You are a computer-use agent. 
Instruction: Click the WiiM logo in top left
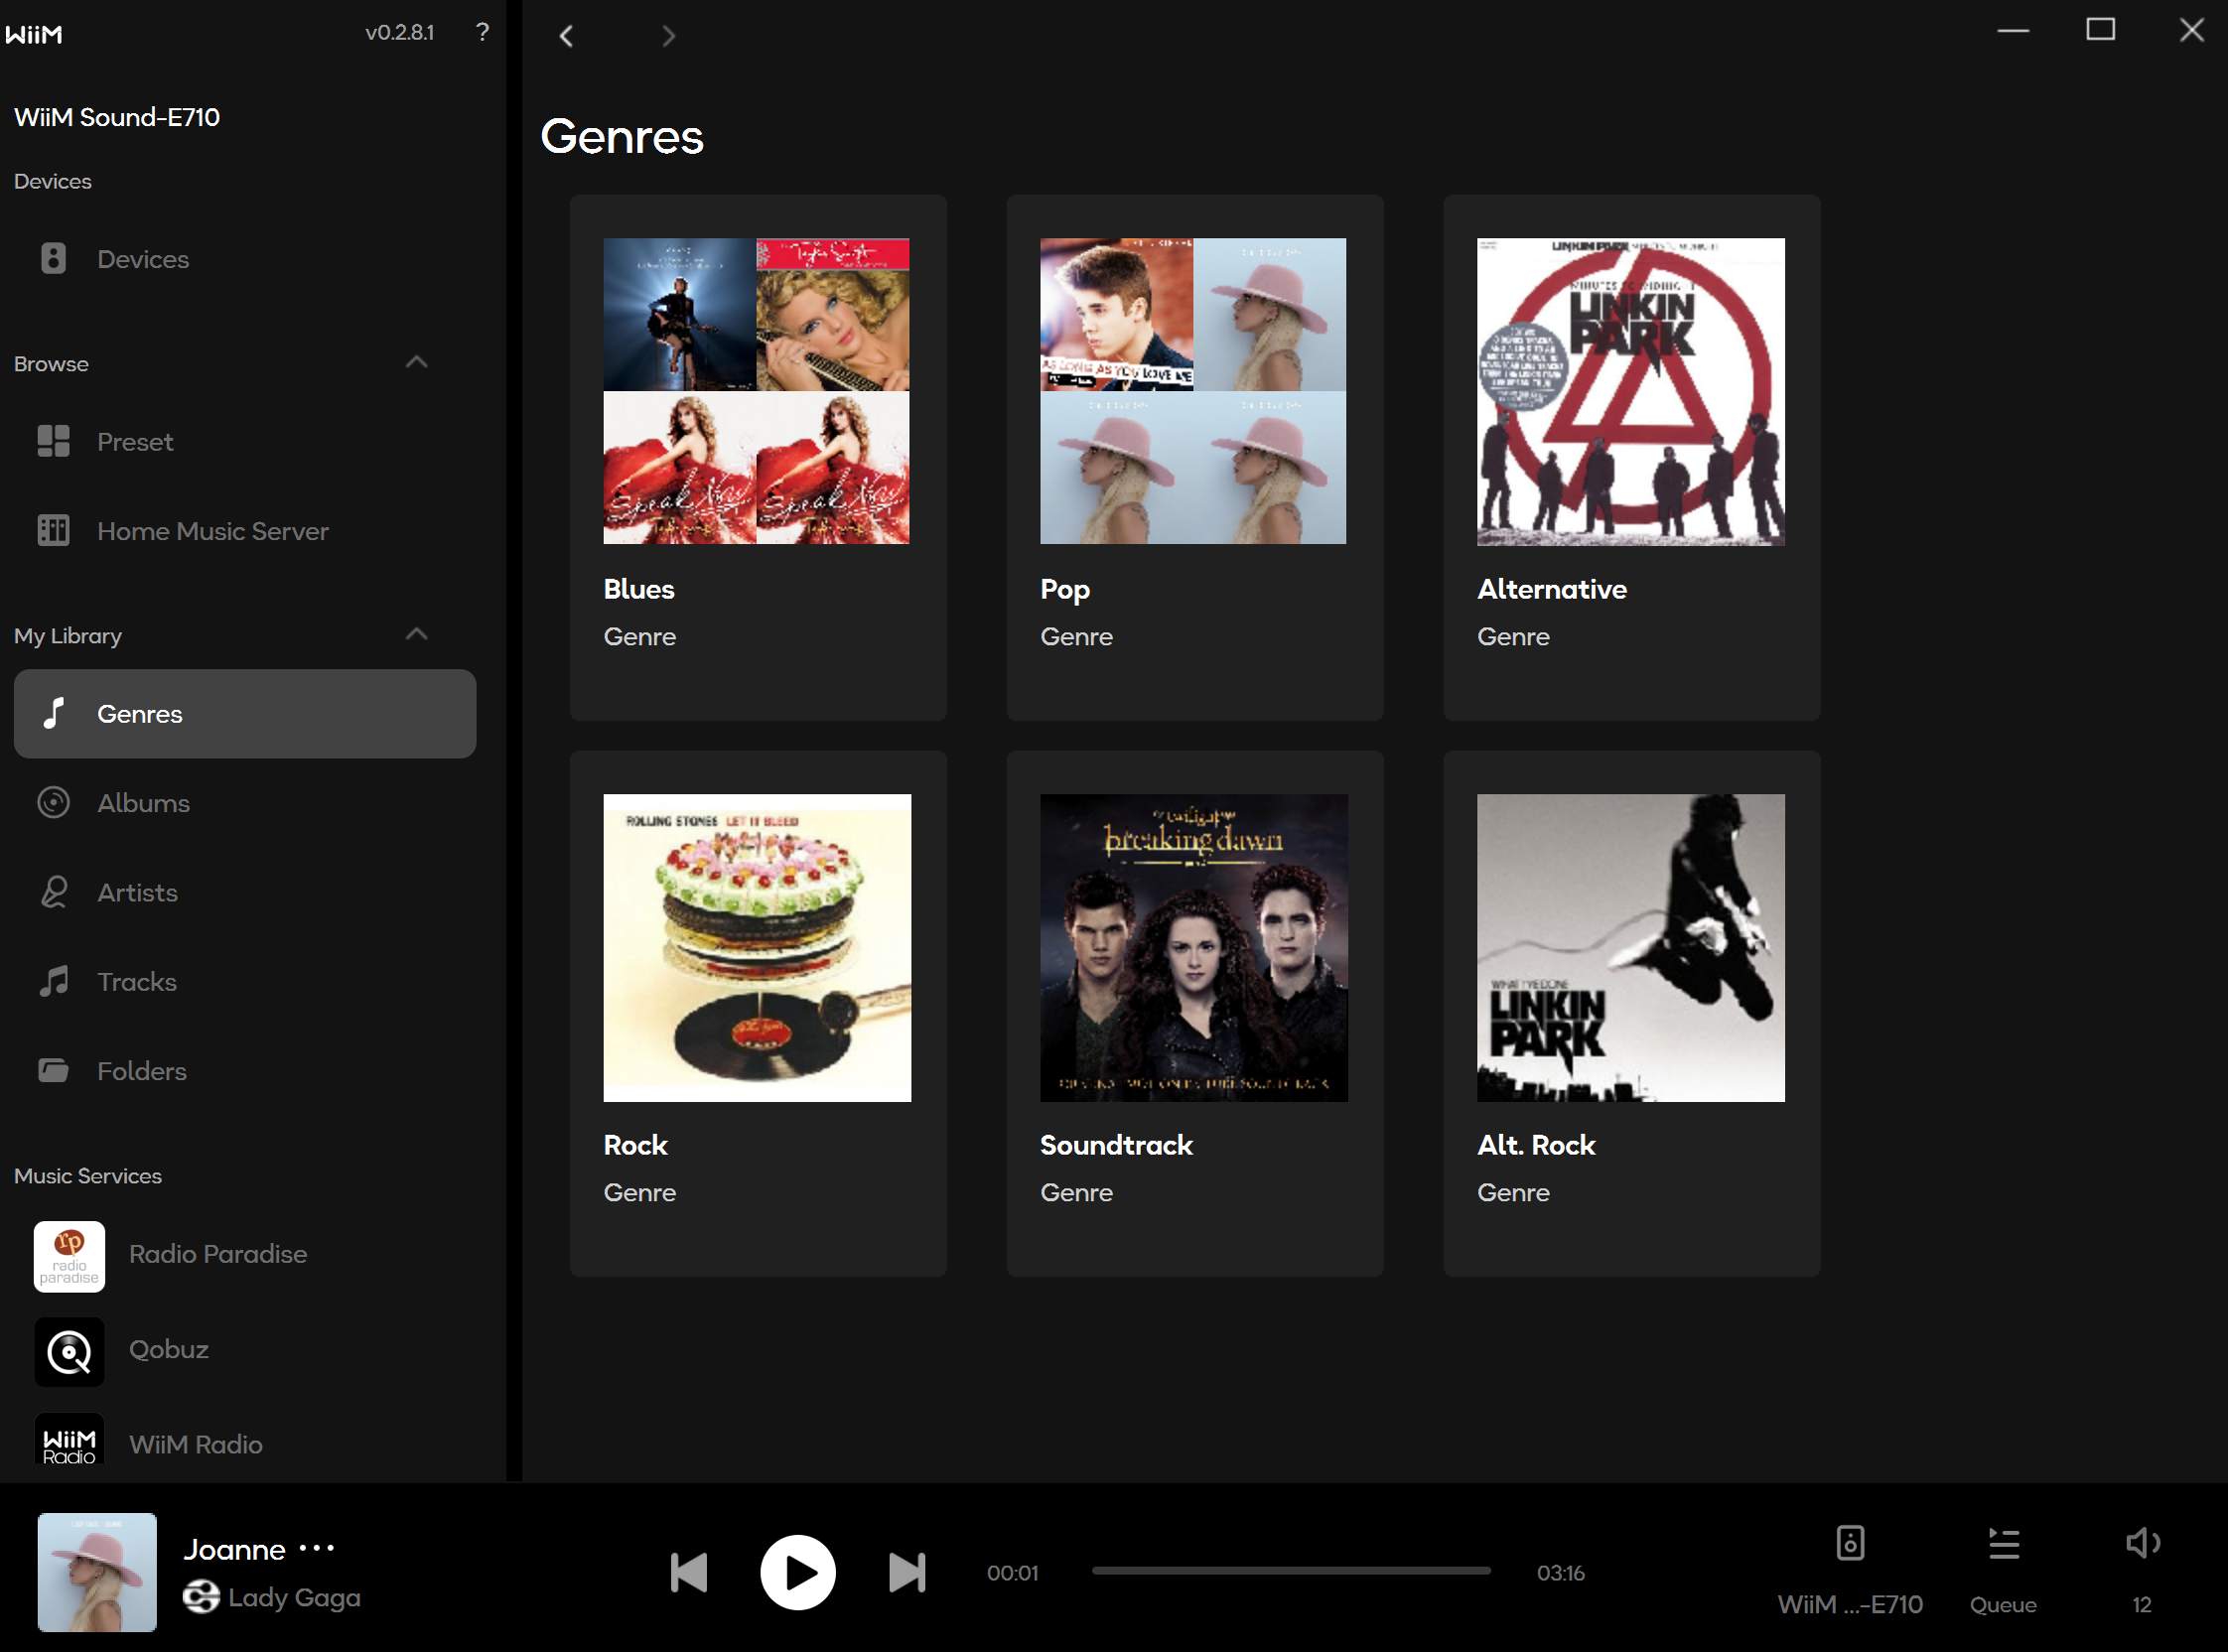(34, 34)
